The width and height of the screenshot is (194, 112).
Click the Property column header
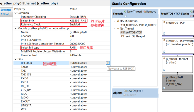click(x=20, y=9)
